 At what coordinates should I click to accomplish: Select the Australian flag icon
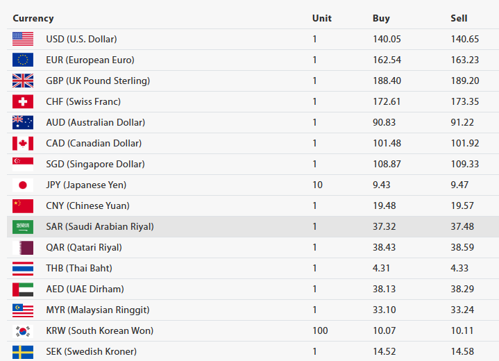[23, 123]
